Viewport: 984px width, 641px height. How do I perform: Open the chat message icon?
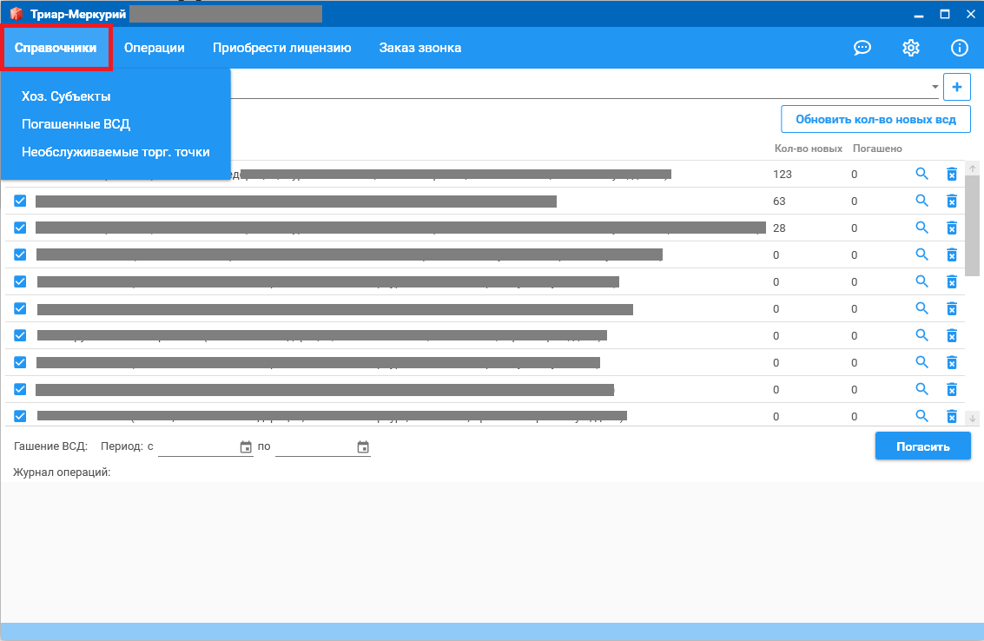[862, 48]
